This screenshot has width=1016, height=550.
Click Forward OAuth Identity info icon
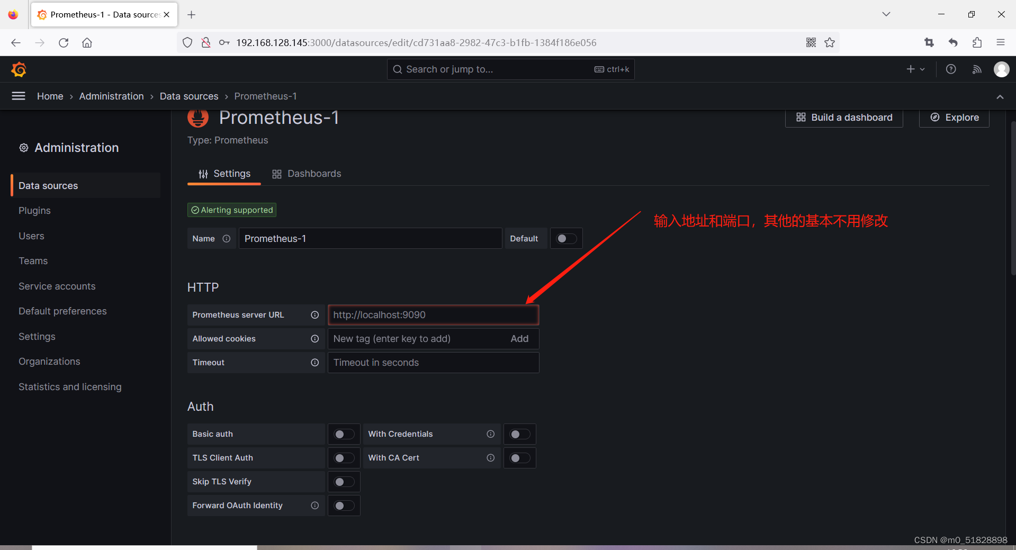point(315,506)
